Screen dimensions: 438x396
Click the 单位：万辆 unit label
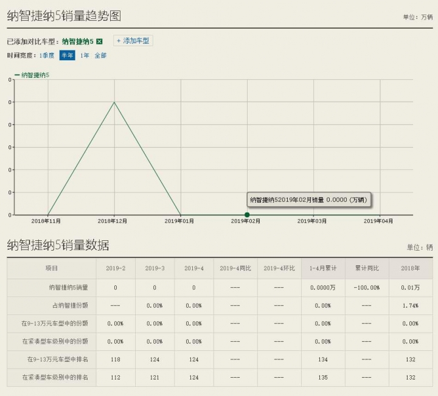(x=418, y=17)
